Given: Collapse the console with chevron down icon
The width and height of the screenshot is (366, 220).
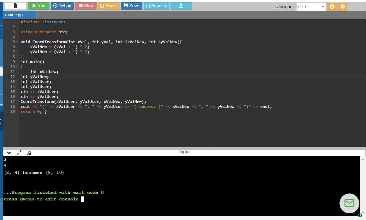Looking at the screenshot, I should (x=9, y=153).
